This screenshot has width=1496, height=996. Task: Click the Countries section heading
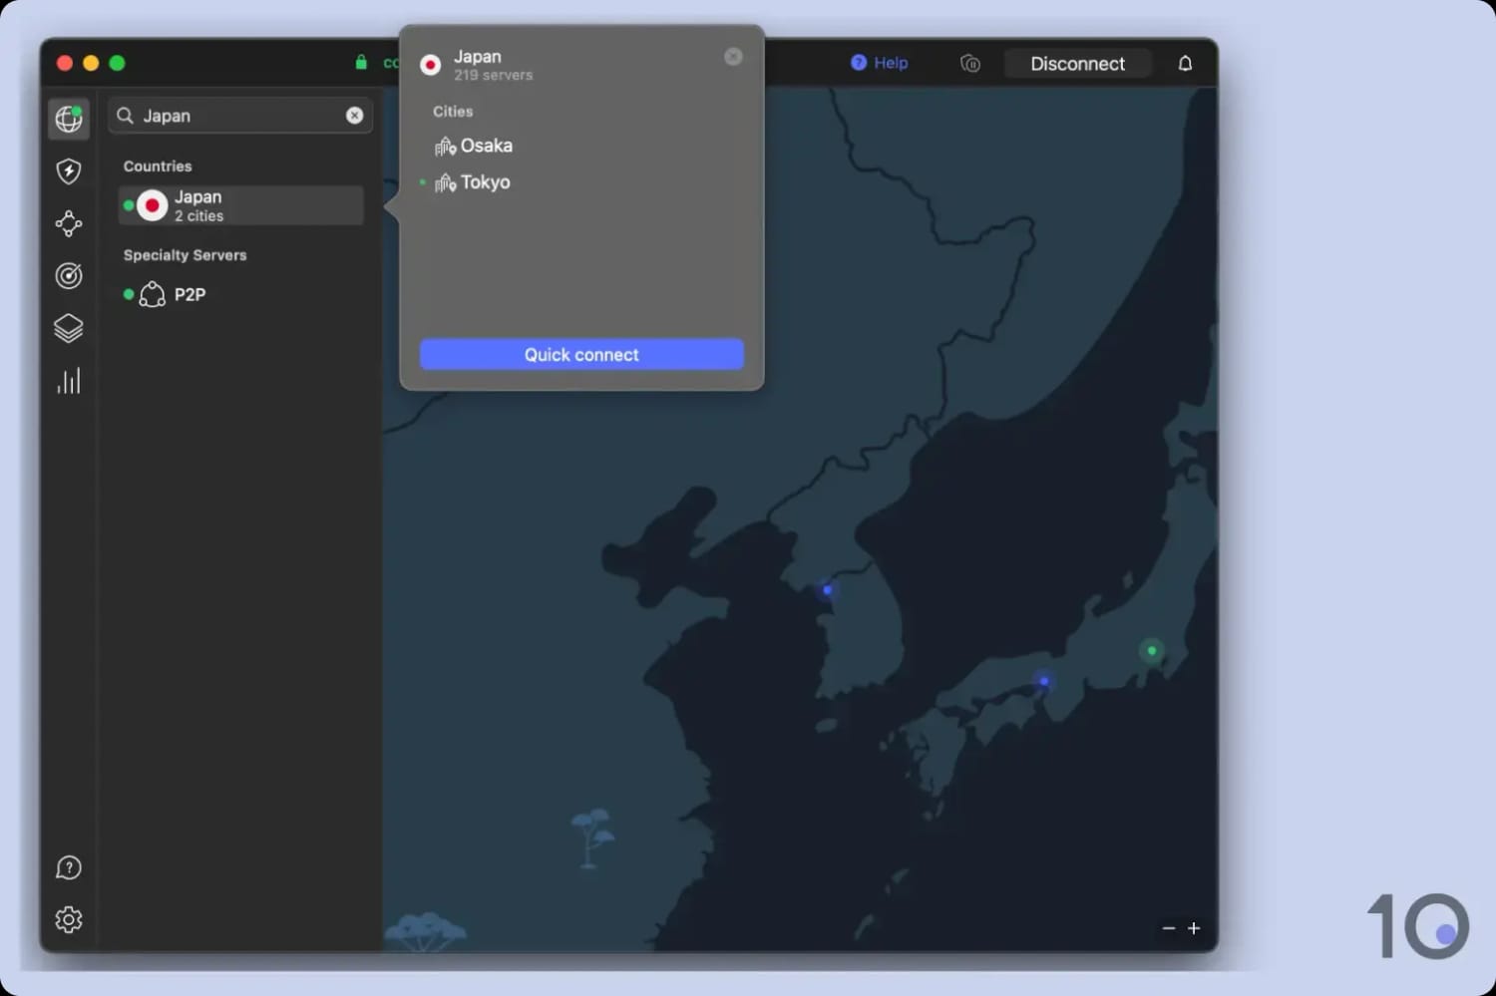(x=158, y=166)
